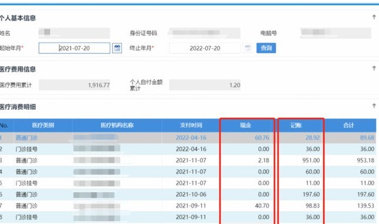Focus the start date field 2021-07-20
The height and width of the screenshot is (224, 379).
(74, 48)
